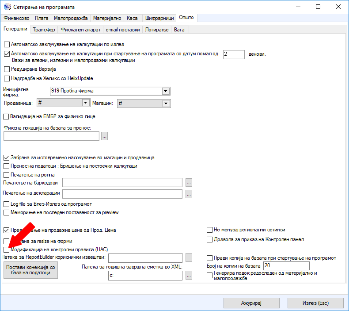This screenshot has height=311, width=349.
Task: Check Печатење на ролна option
Action: point(7,175)
